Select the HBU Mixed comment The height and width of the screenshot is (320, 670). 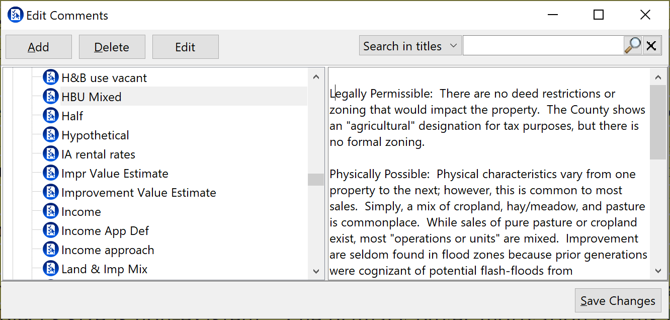[92, 97]
